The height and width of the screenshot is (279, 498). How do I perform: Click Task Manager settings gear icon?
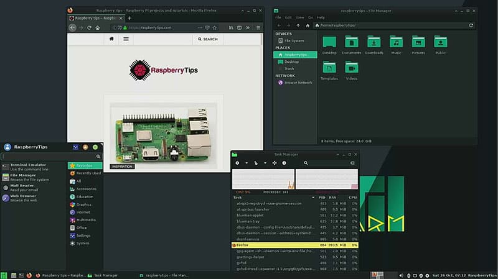pos(237,163)
